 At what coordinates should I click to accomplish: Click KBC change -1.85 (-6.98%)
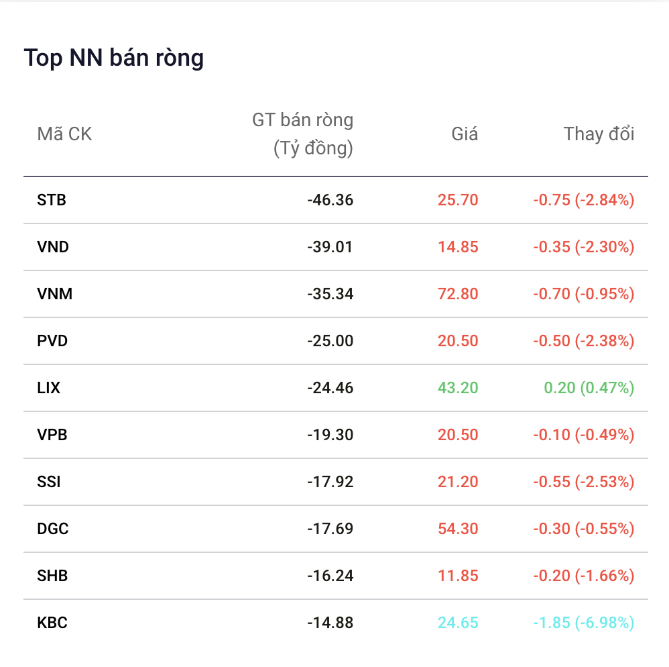[x=584, y=623]
